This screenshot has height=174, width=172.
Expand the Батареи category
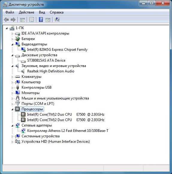coord(12,39)
